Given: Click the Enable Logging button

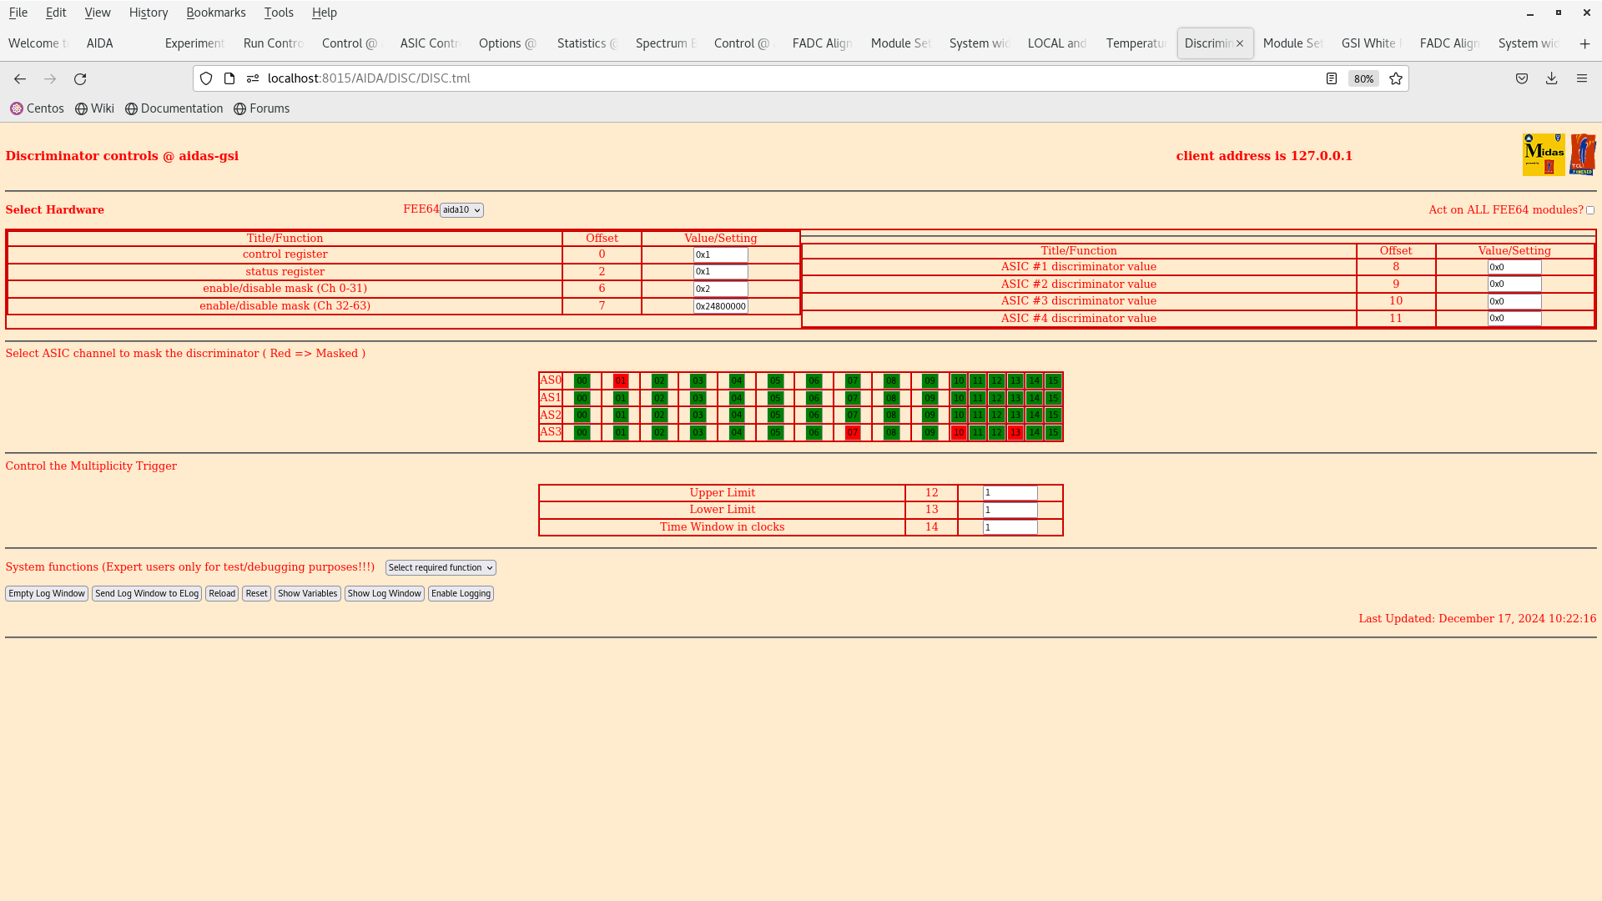Looking at the screenshot, I should coord(461,593).
